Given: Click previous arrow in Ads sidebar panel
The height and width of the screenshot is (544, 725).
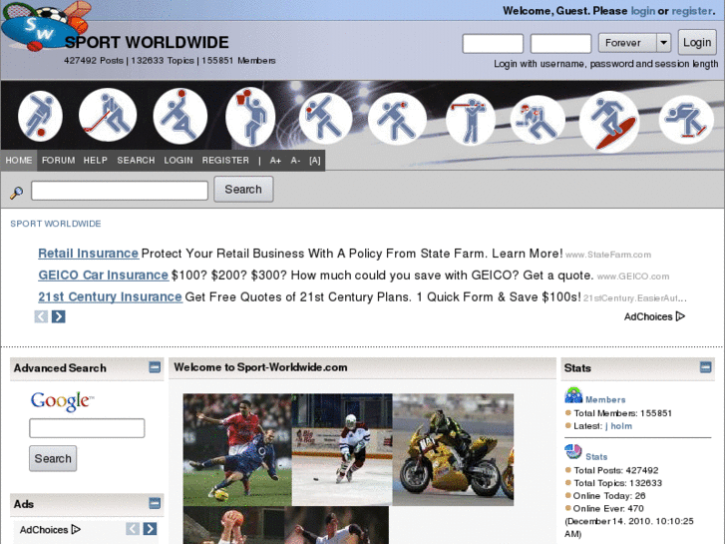Looking at the screenshot, I should coord(133,529).
